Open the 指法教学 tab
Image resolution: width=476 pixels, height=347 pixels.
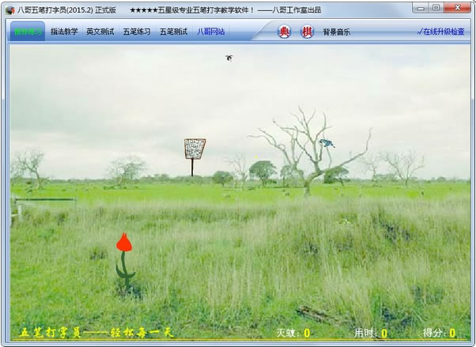coord(64,32)
